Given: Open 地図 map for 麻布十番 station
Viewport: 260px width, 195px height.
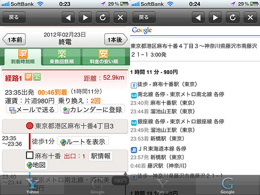Looking at the screenshot, I should pyautogui.click(x=36, y=165).
